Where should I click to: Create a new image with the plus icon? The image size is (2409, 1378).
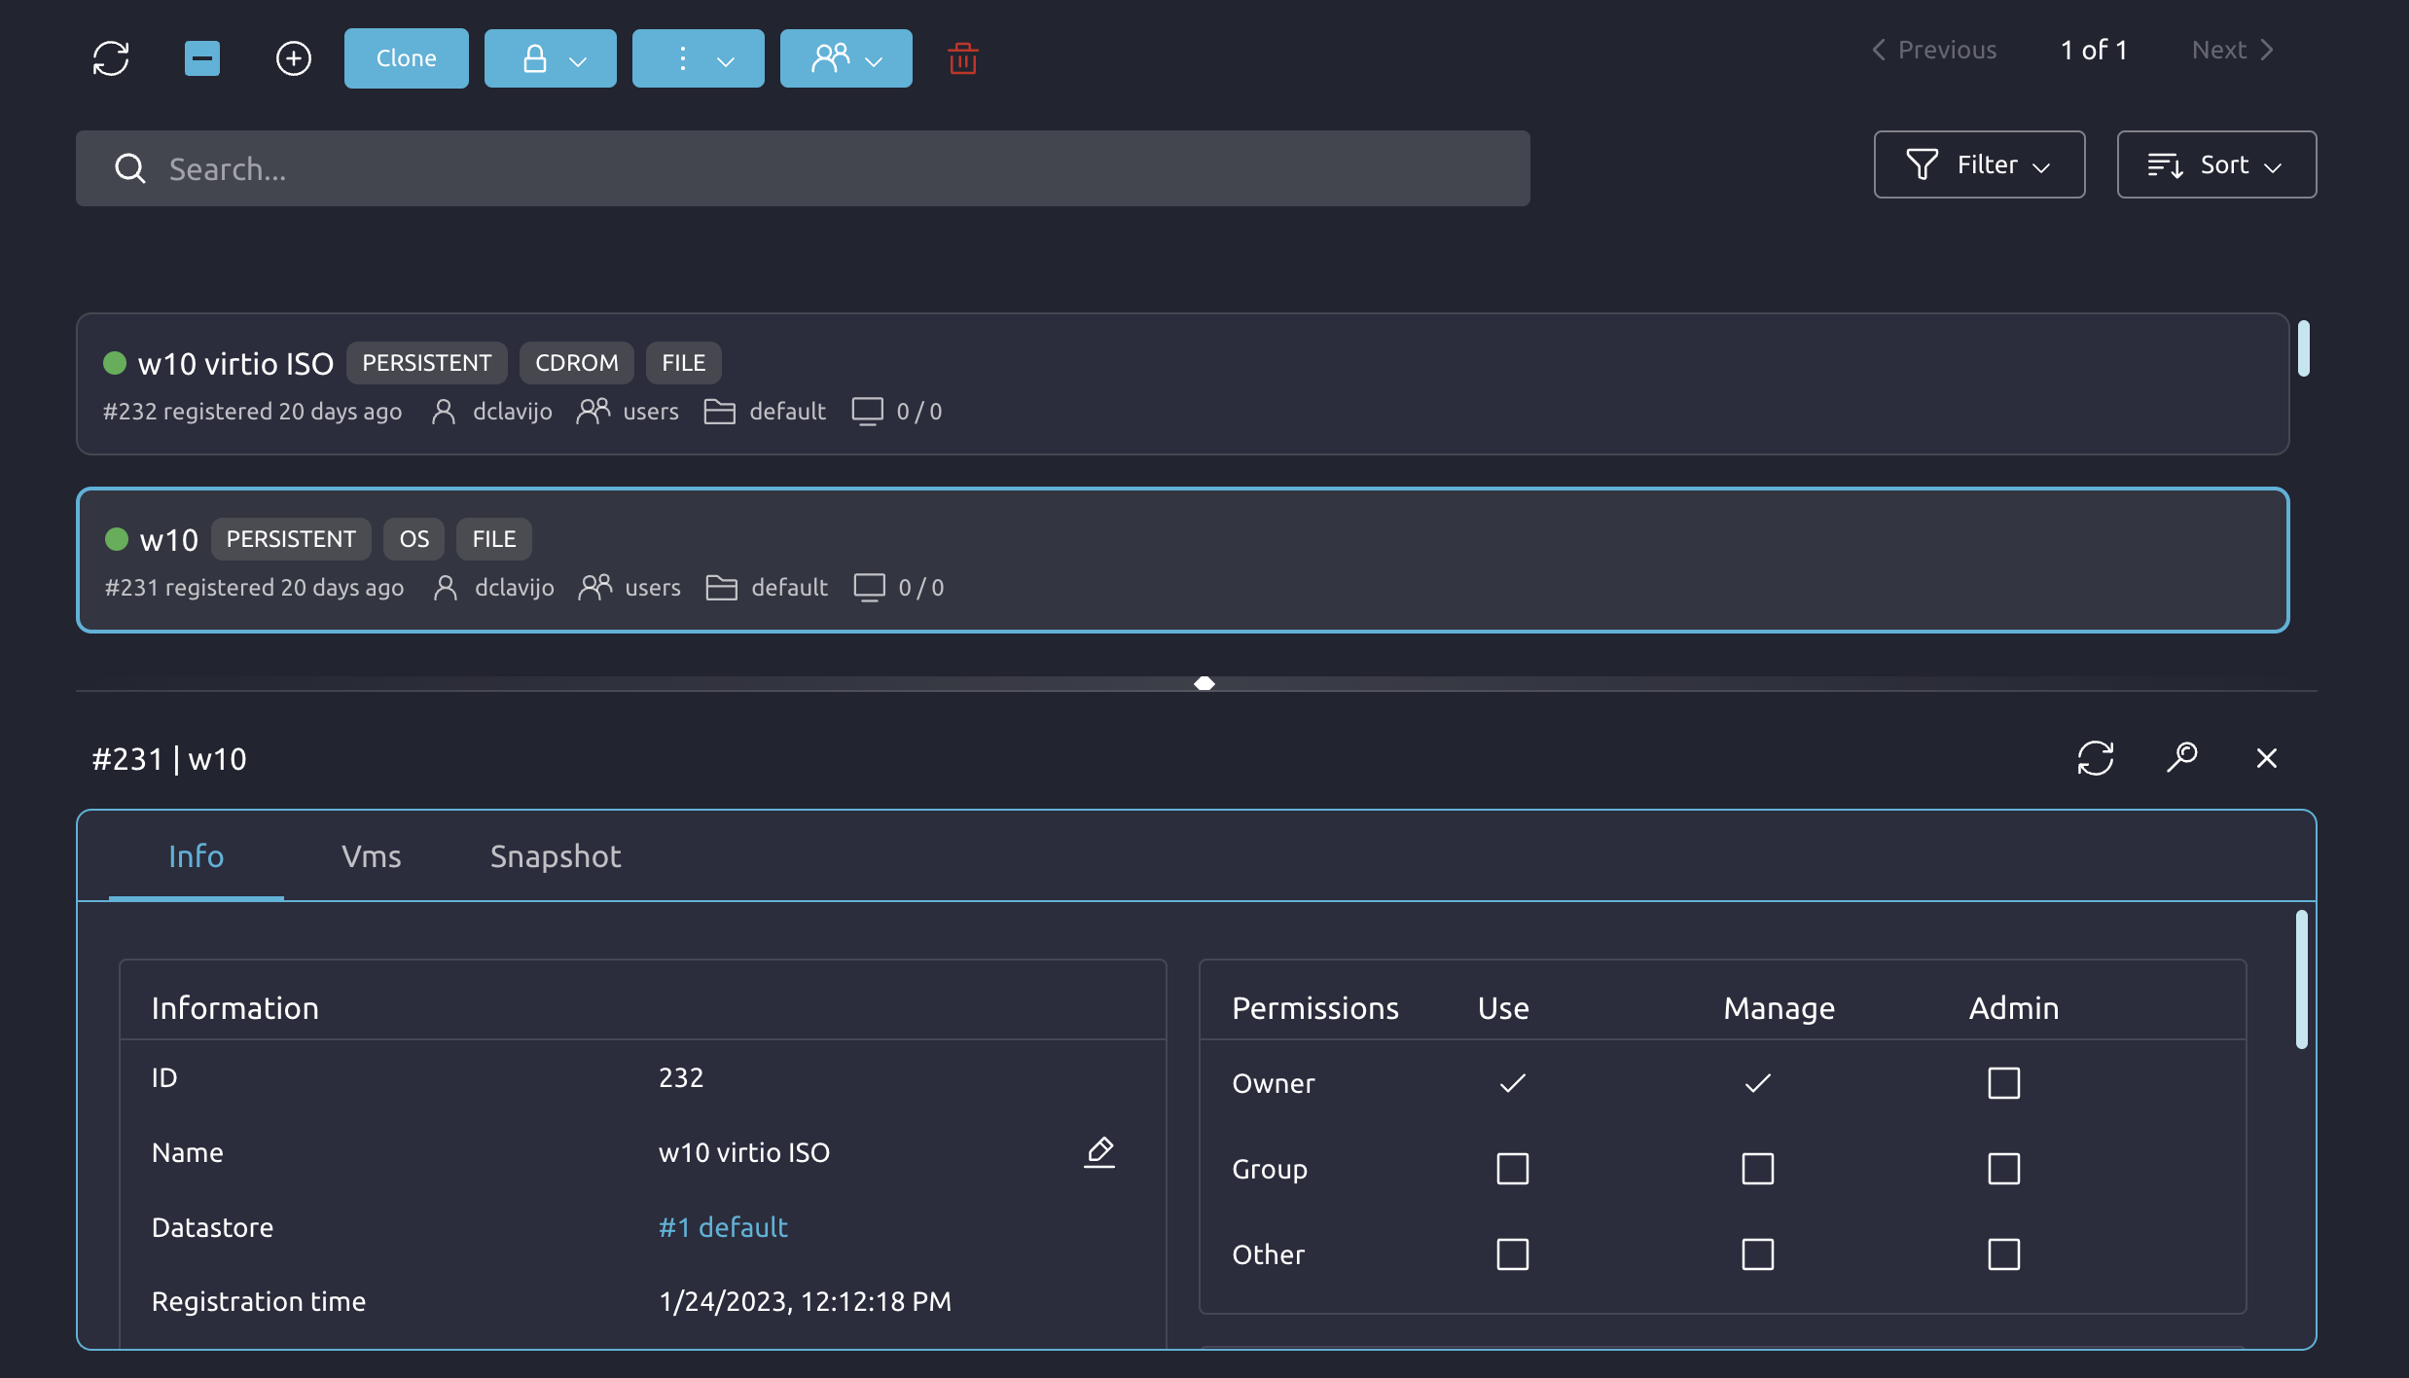coord(293,58)
